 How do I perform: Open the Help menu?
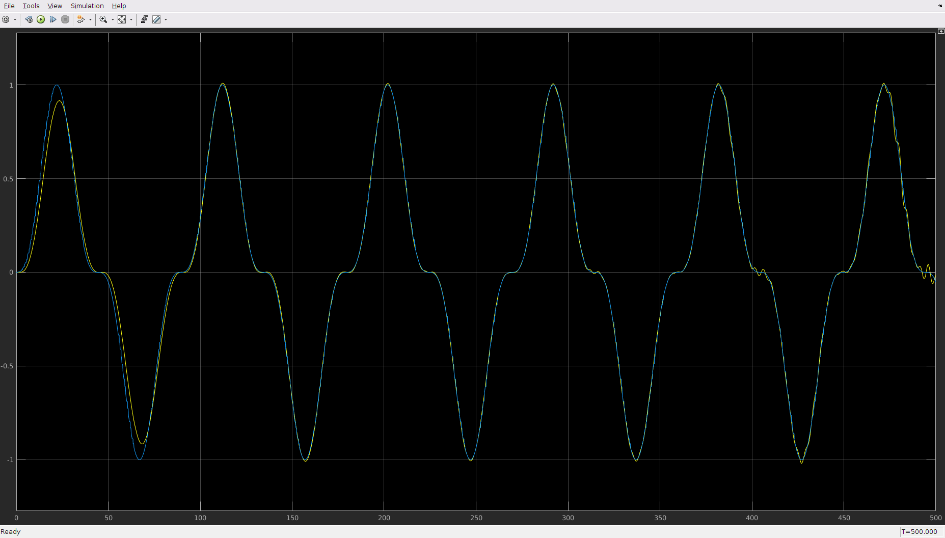coord(119,6)
